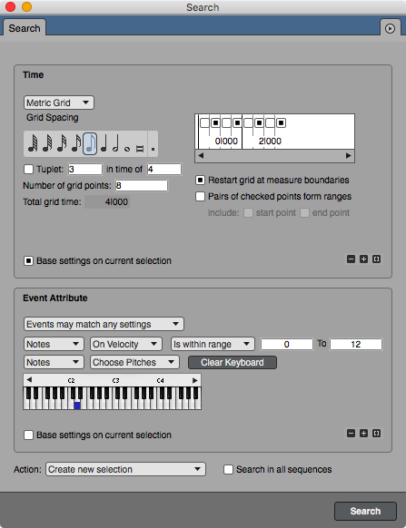Check Search in all sequences

pyautogui.click(x=228, y=469)
